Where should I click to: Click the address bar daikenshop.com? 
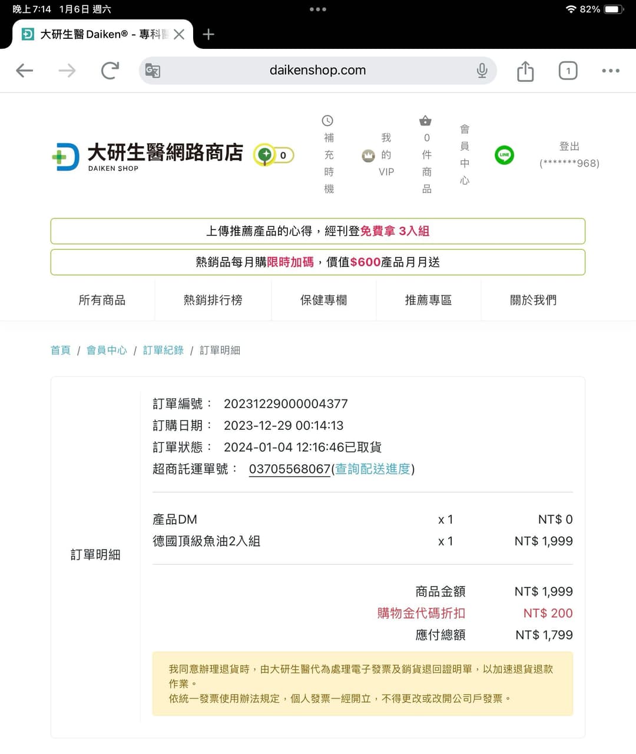click(x=317, y=71)
